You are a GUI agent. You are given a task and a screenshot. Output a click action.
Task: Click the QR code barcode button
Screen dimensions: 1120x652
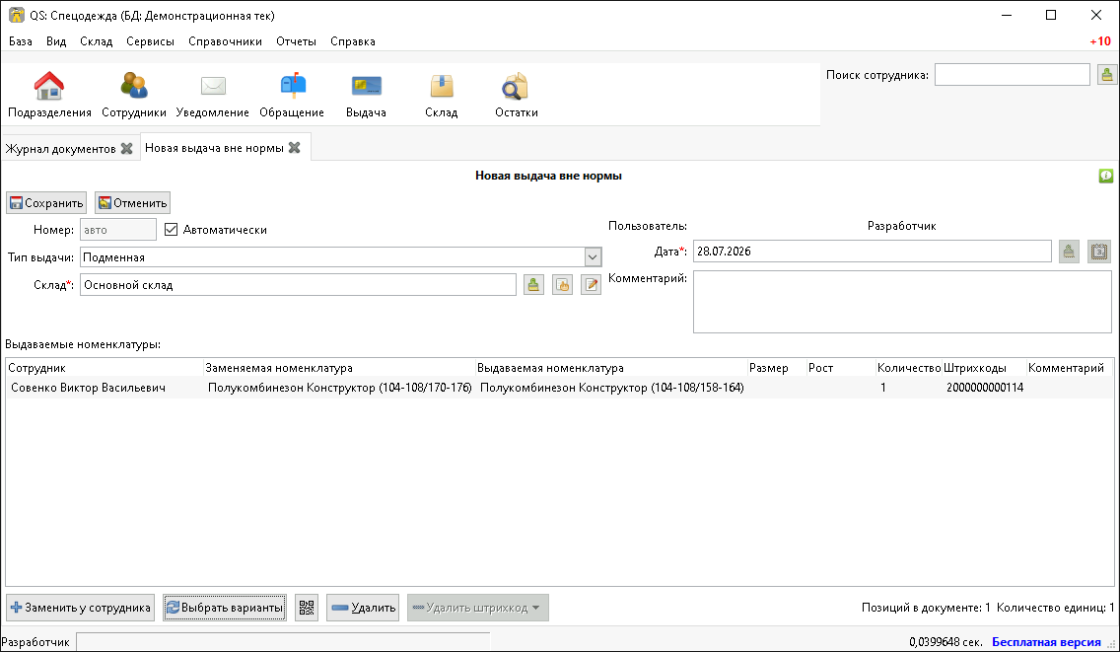[307, 608]
